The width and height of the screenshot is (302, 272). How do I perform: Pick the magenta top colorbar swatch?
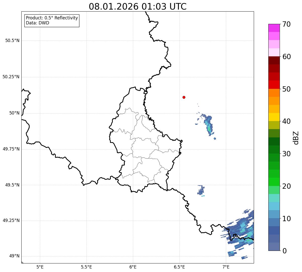click(x=274, y=28)
